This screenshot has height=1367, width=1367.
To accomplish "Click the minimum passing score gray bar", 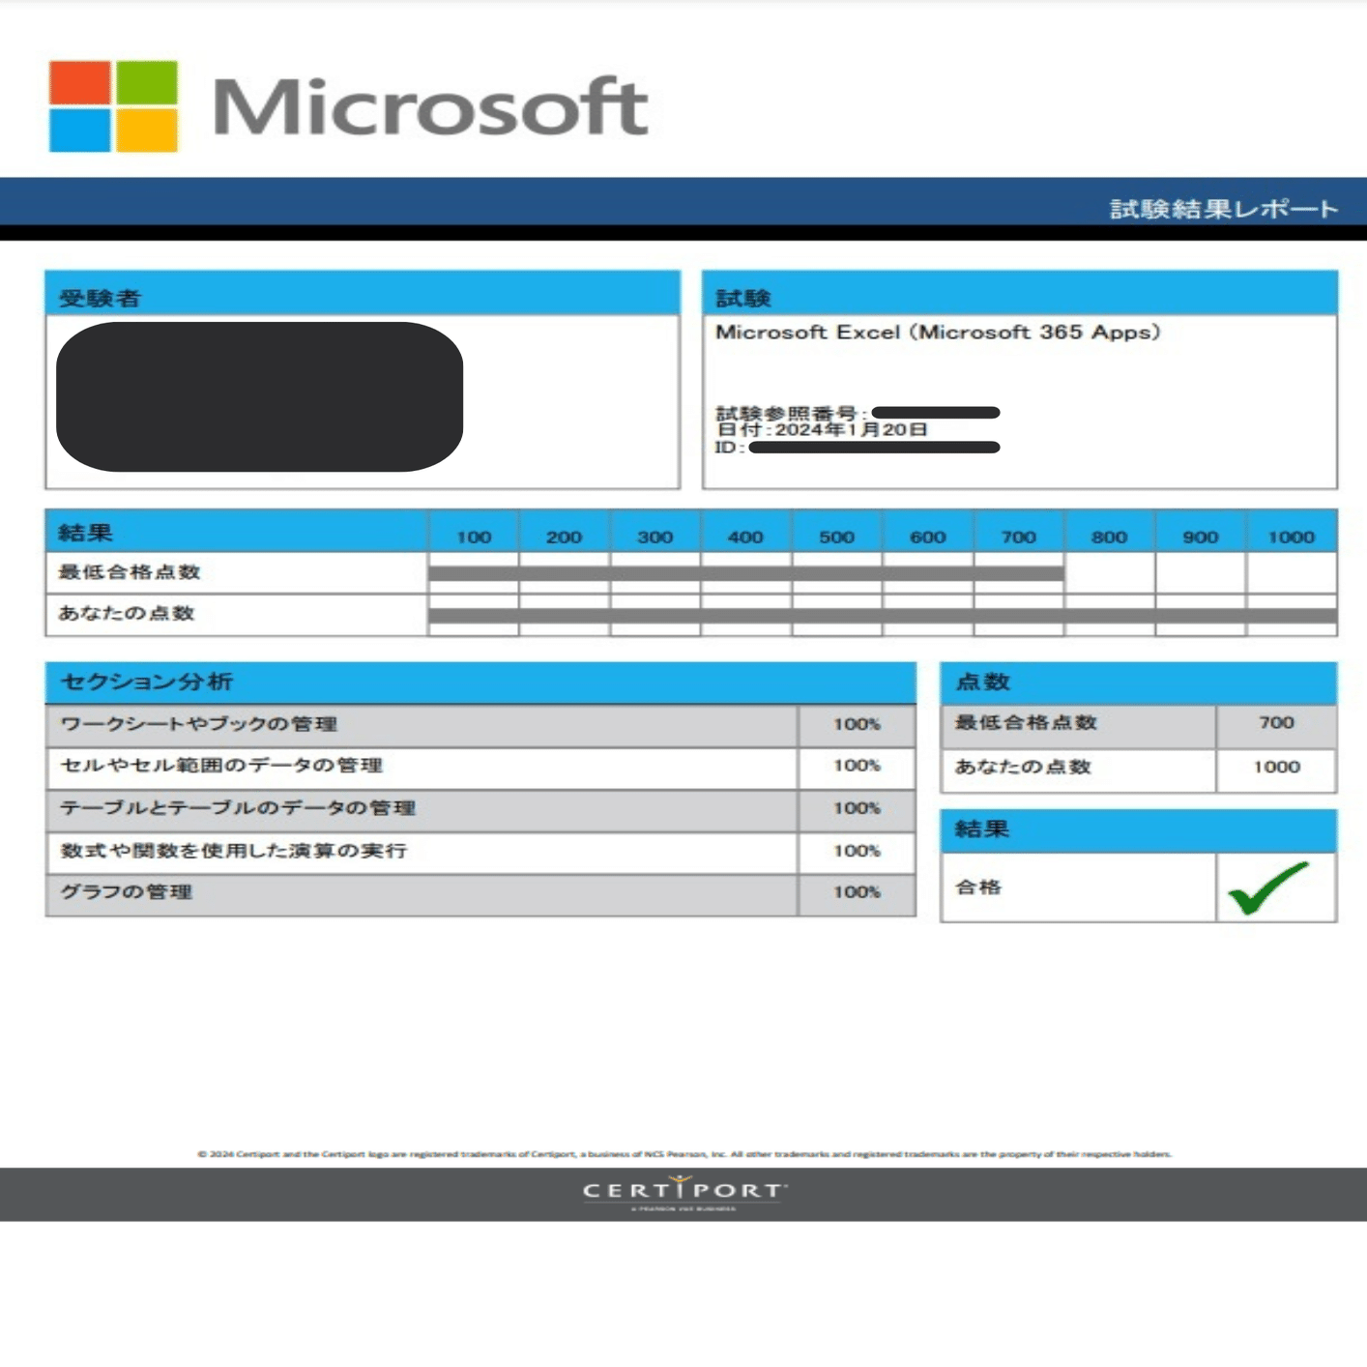I will 746,573.
